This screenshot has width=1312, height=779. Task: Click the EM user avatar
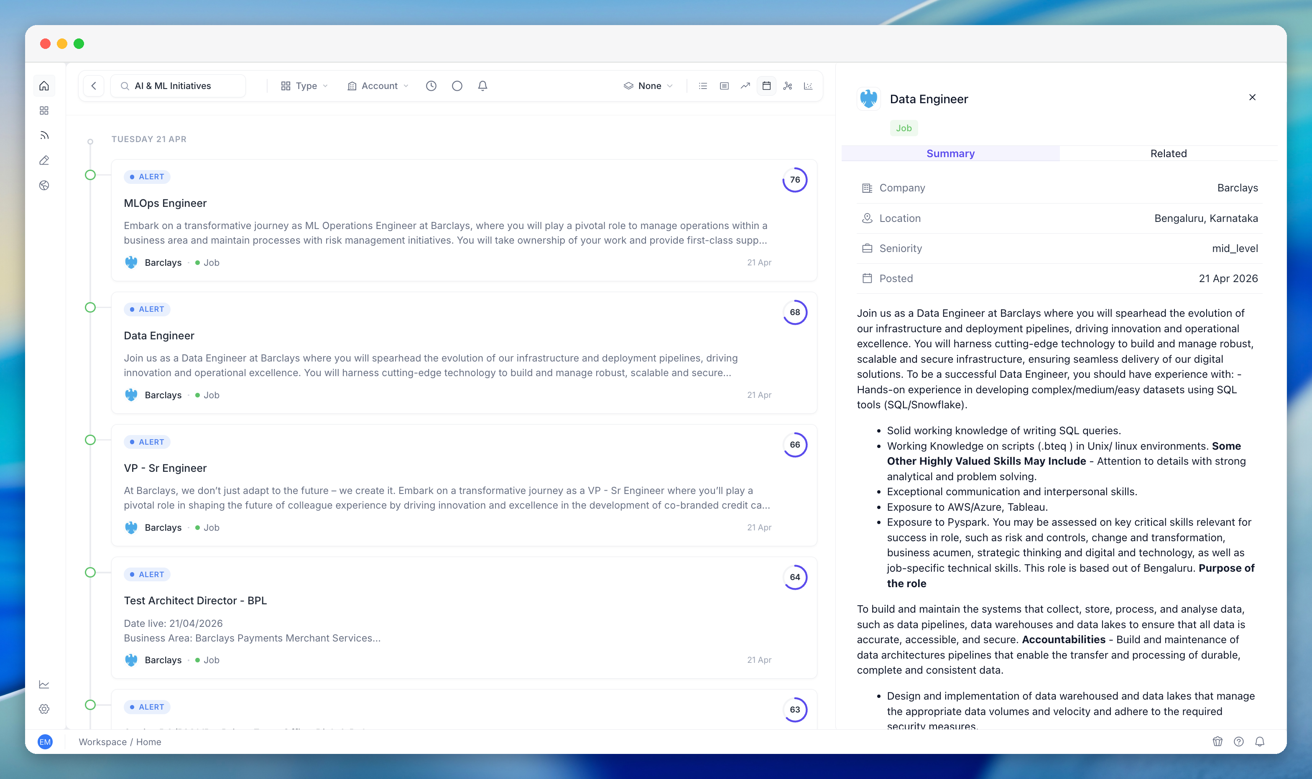[45, 742]
